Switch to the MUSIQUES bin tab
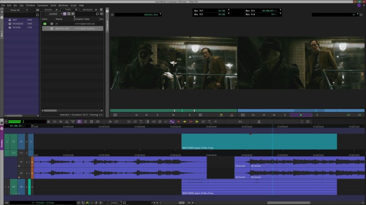This screenshot has height=205, width=366. [87, 9]
